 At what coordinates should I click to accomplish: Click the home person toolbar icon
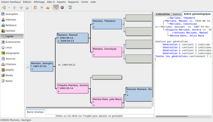(x=27, y=7)
